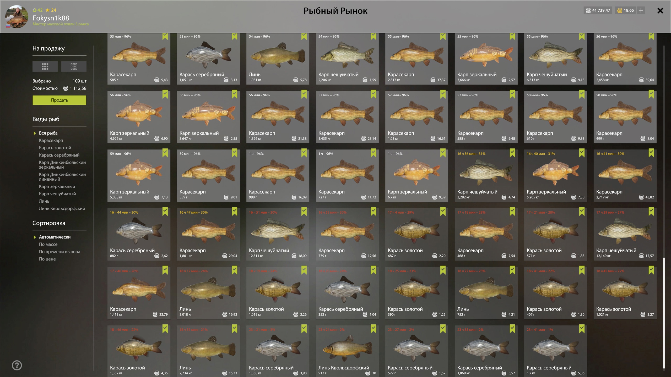Toggle bookmark on Линь Квольсдорфский 917 г
The height and width of the screenshot is (377, 671).
coord(373,329)
